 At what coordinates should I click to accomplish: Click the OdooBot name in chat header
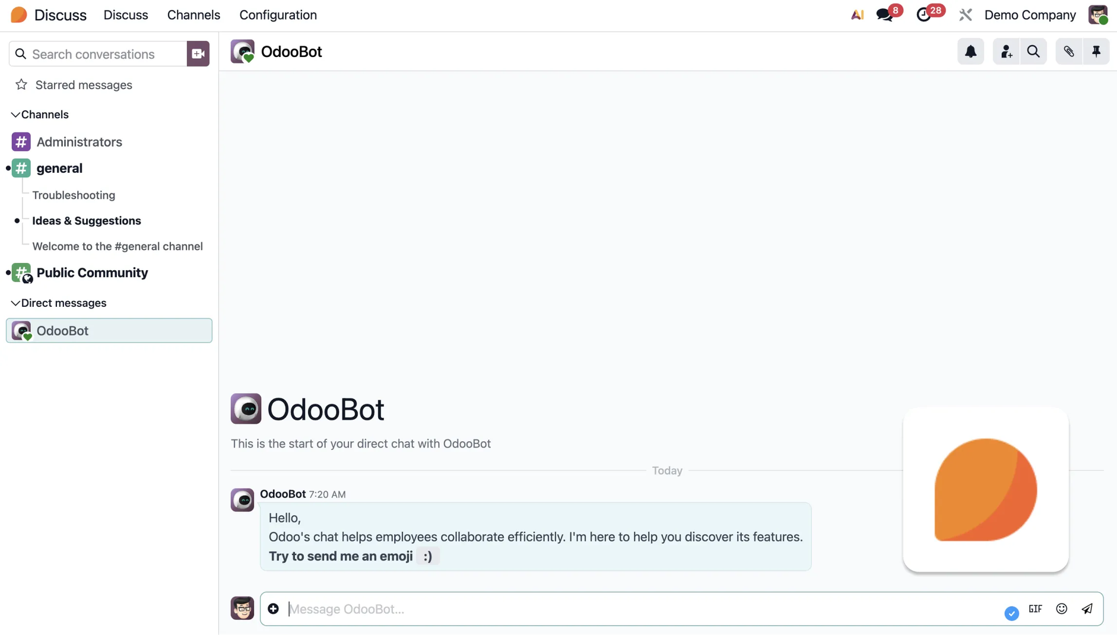(x=291, y=52)
